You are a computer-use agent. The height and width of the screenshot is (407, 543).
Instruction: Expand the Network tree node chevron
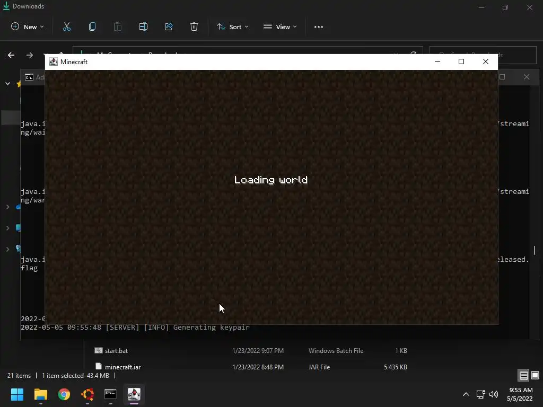point(7,249)
